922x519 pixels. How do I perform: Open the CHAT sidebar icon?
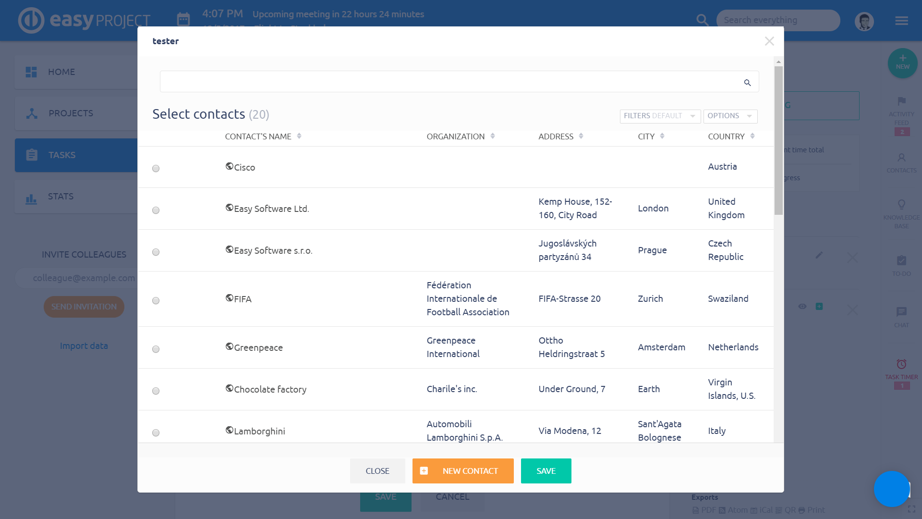(x=901, y=312)
